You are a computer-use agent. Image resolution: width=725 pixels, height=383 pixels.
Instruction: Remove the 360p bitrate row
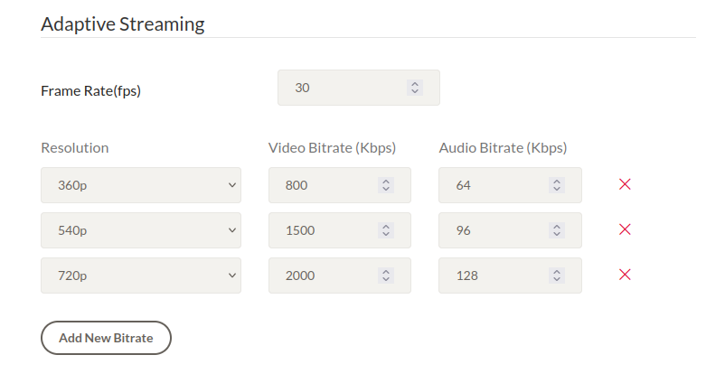(x=625, y=184)
